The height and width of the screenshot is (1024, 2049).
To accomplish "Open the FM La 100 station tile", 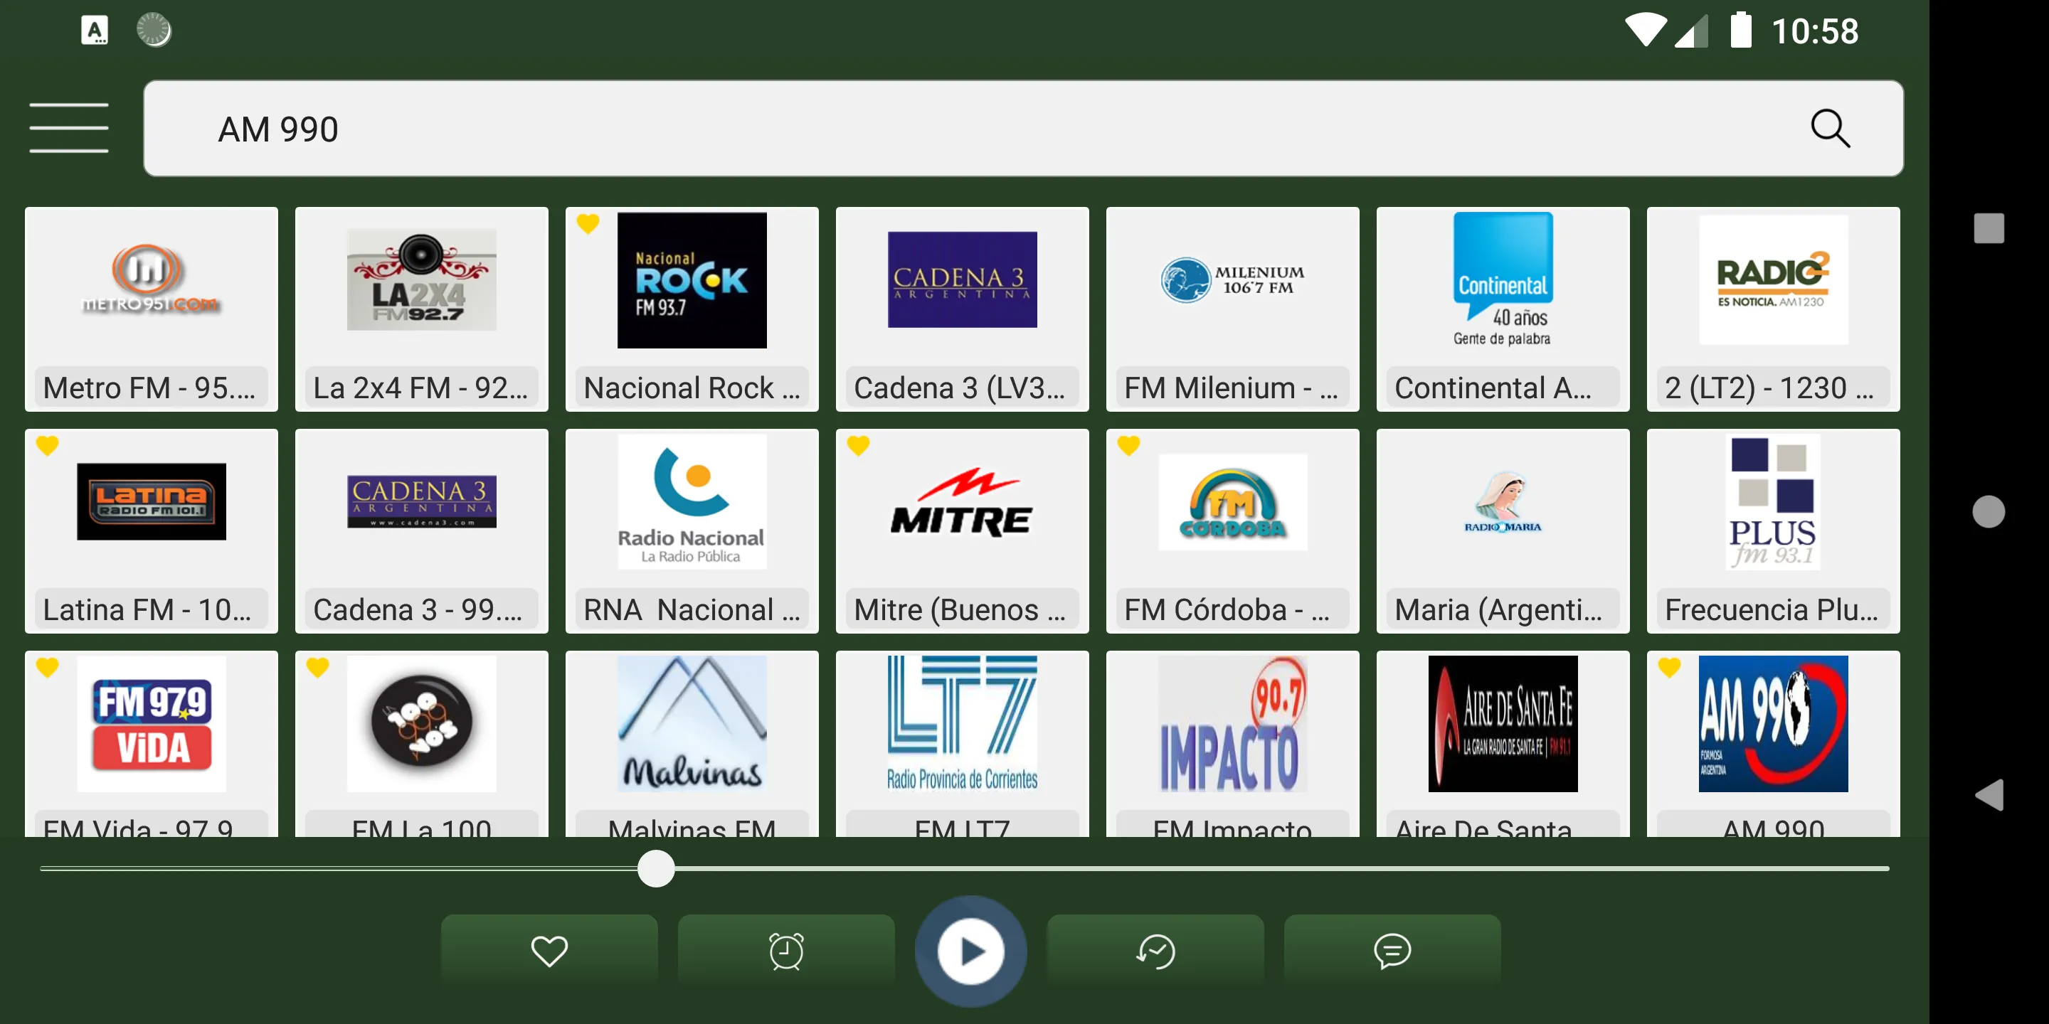I will point(422,743).
